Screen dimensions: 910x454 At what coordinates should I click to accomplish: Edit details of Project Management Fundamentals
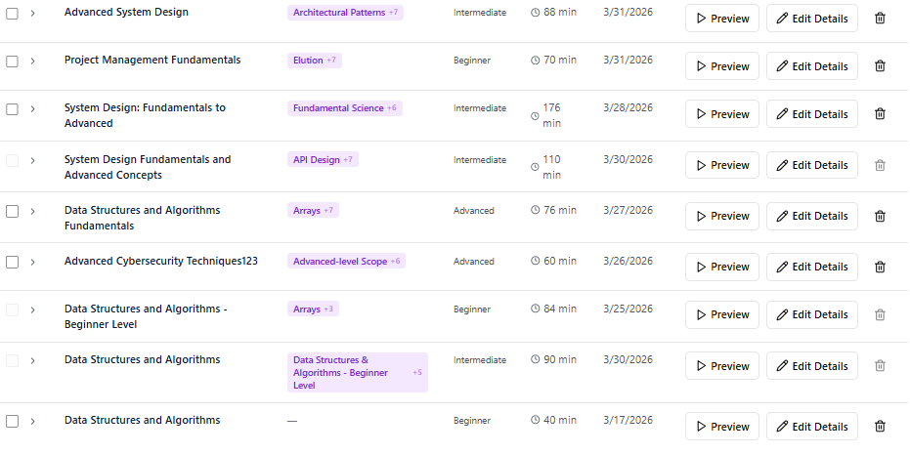[x=811, y=66]
